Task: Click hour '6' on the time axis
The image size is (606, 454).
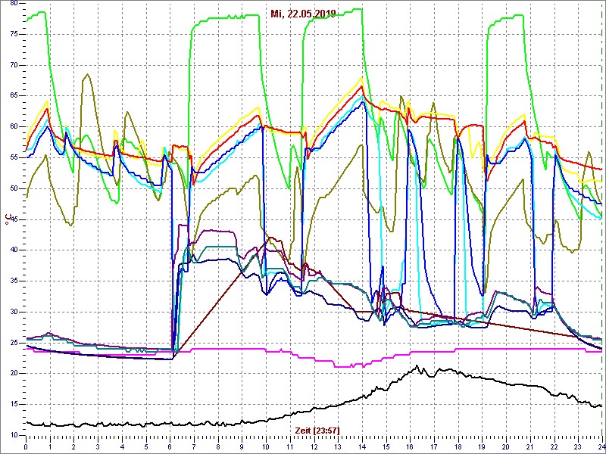Action: [170, 446]
